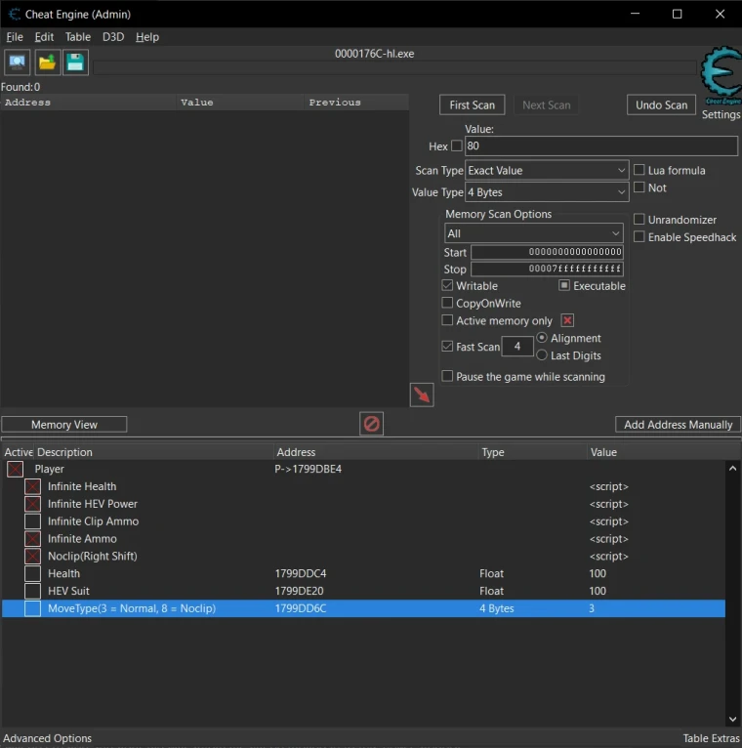
Task: Click the Next Scan button
Action: (x=546, y=104)
